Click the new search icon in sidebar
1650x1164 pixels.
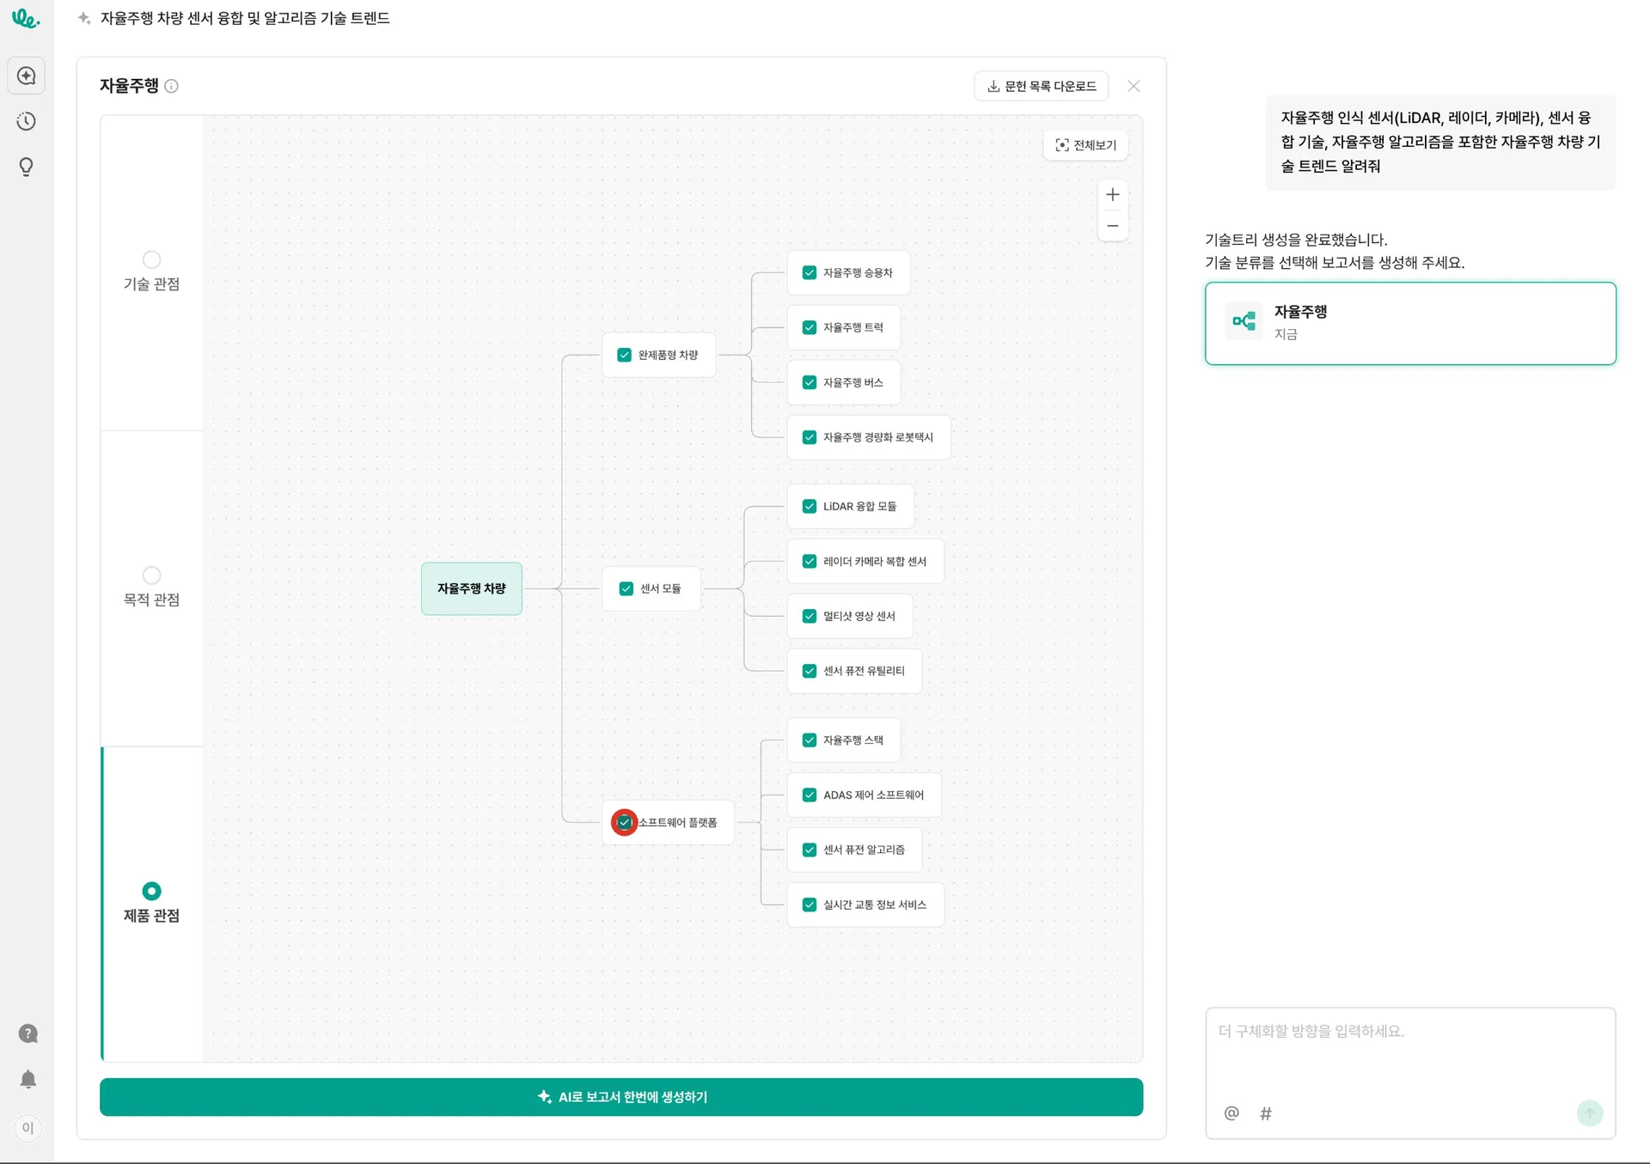[27, 76]
